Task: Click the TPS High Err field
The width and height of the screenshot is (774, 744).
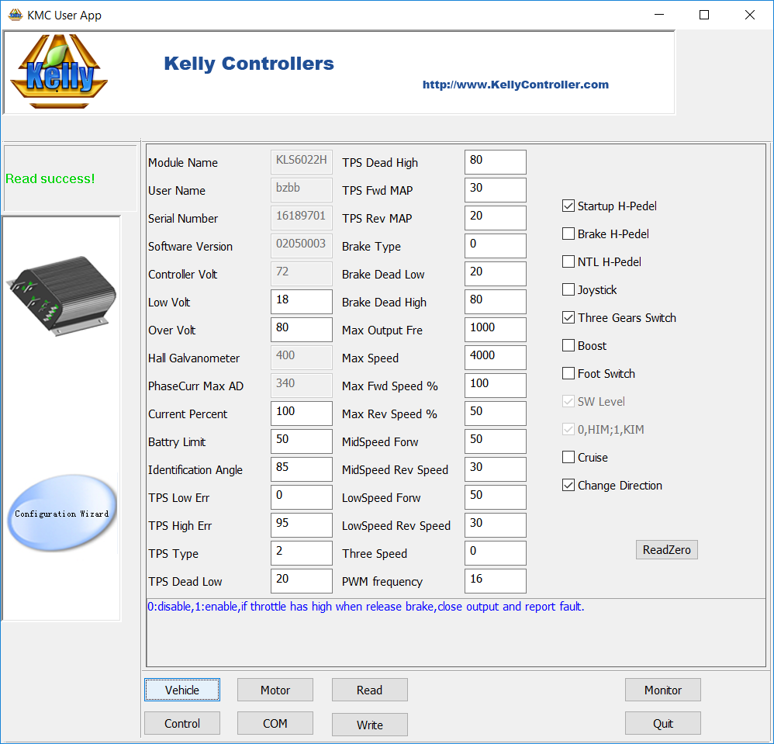Action: (302, 524)
